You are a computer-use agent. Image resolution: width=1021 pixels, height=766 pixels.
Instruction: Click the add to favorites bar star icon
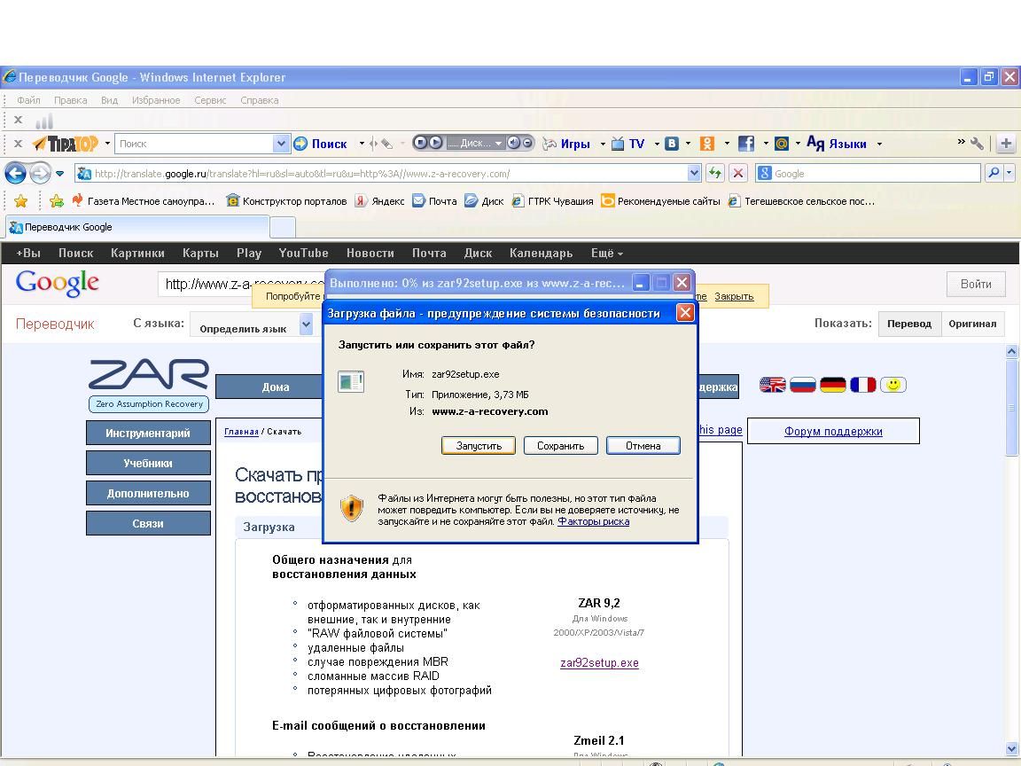pyautogui.click(x=57, y=200)
